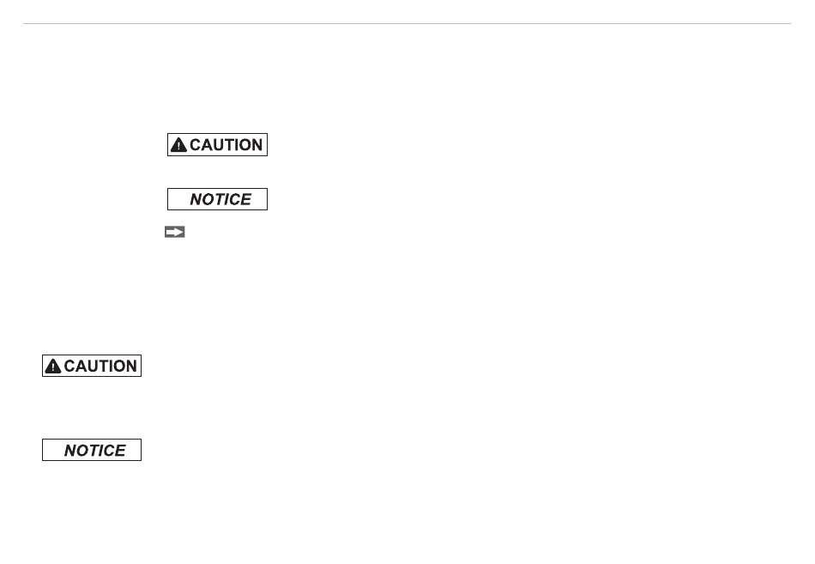Click the italic NOTICE text in the bottom box

[94, 450]
